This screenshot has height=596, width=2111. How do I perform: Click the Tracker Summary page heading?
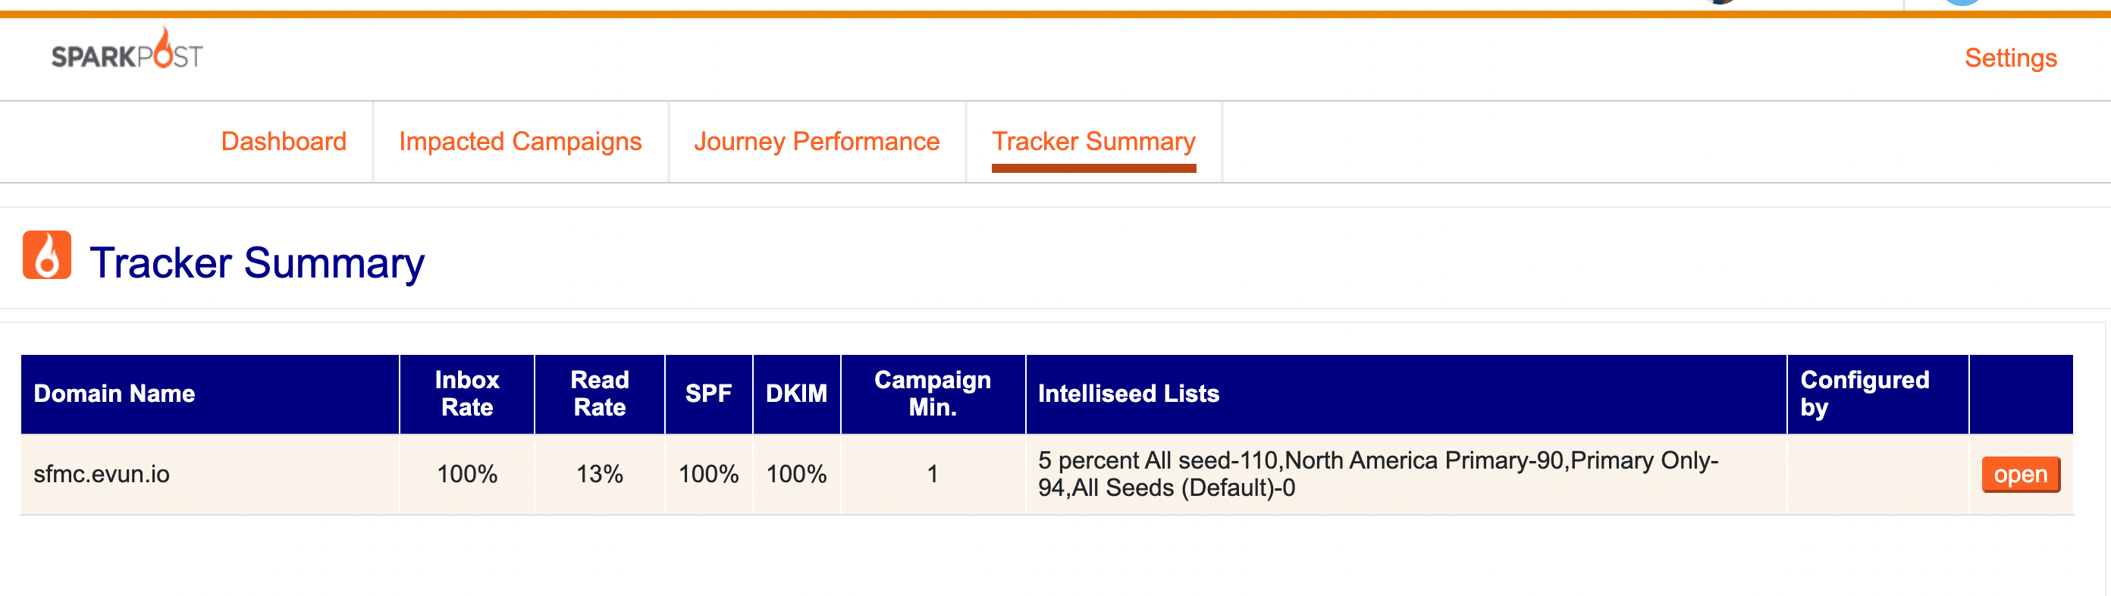click(x=256, y=263)
